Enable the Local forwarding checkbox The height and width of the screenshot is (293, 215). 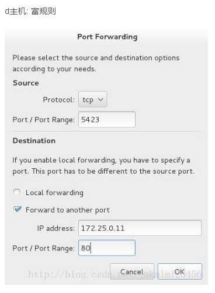tap(17, 192)
